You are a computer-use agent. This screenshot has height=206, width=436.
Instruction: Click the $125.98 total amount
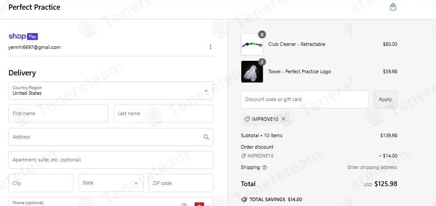[386, 184]
